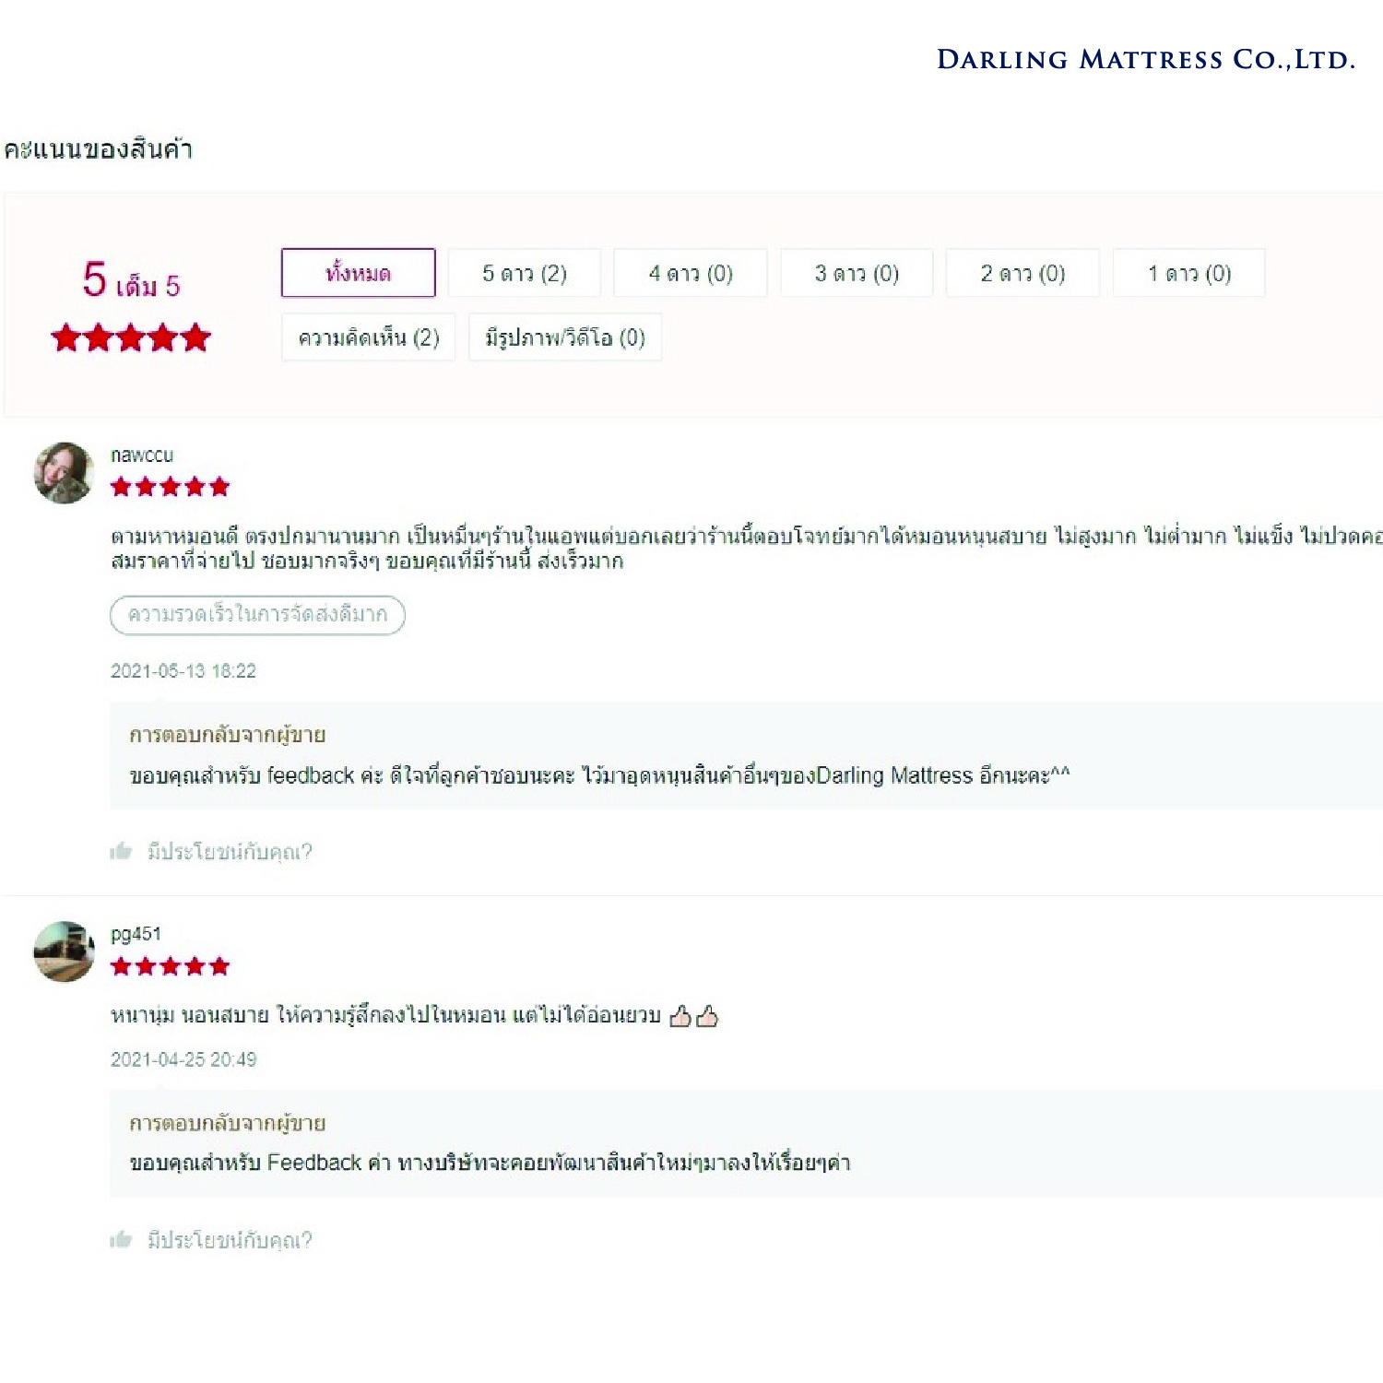Click the date 2021-04-25 20:49
Image resolution: width=1383 pixels, height=1383 pixels.
point(183,1059)
